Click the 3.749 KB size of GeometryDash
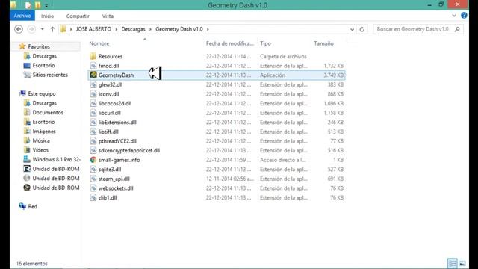 pyautogui.click(x=333, y=75)
